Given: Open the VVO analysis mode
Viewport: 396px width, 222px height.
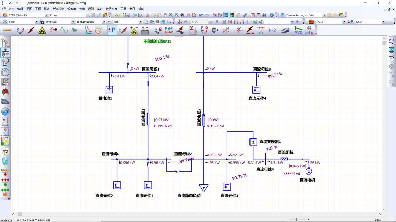Looking at the screenshot, I should [x=299, y=30].
